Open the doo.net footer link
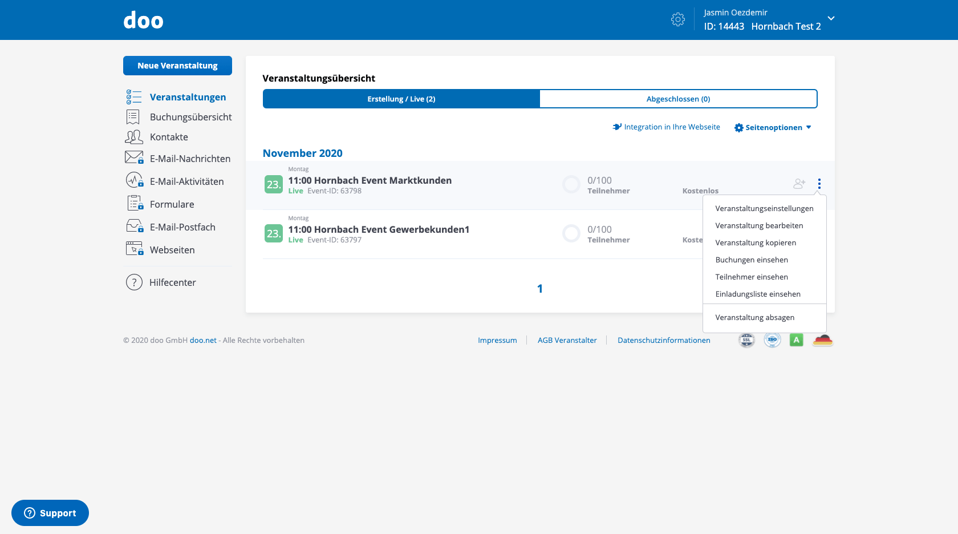This screenshot has height=534, width=958. click(203, 340)
